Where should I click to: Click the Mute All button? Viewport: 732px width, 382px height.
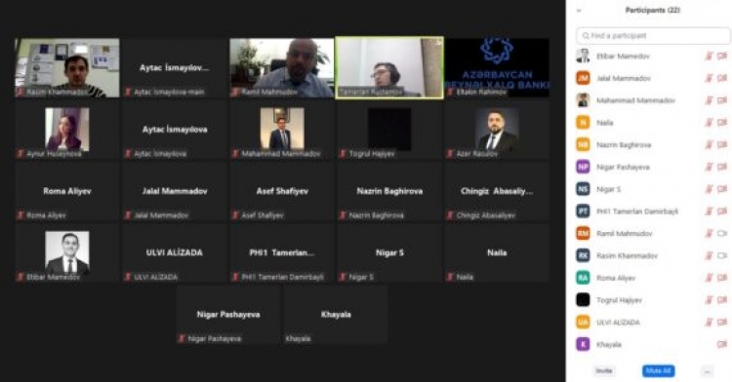click(658, 371)
